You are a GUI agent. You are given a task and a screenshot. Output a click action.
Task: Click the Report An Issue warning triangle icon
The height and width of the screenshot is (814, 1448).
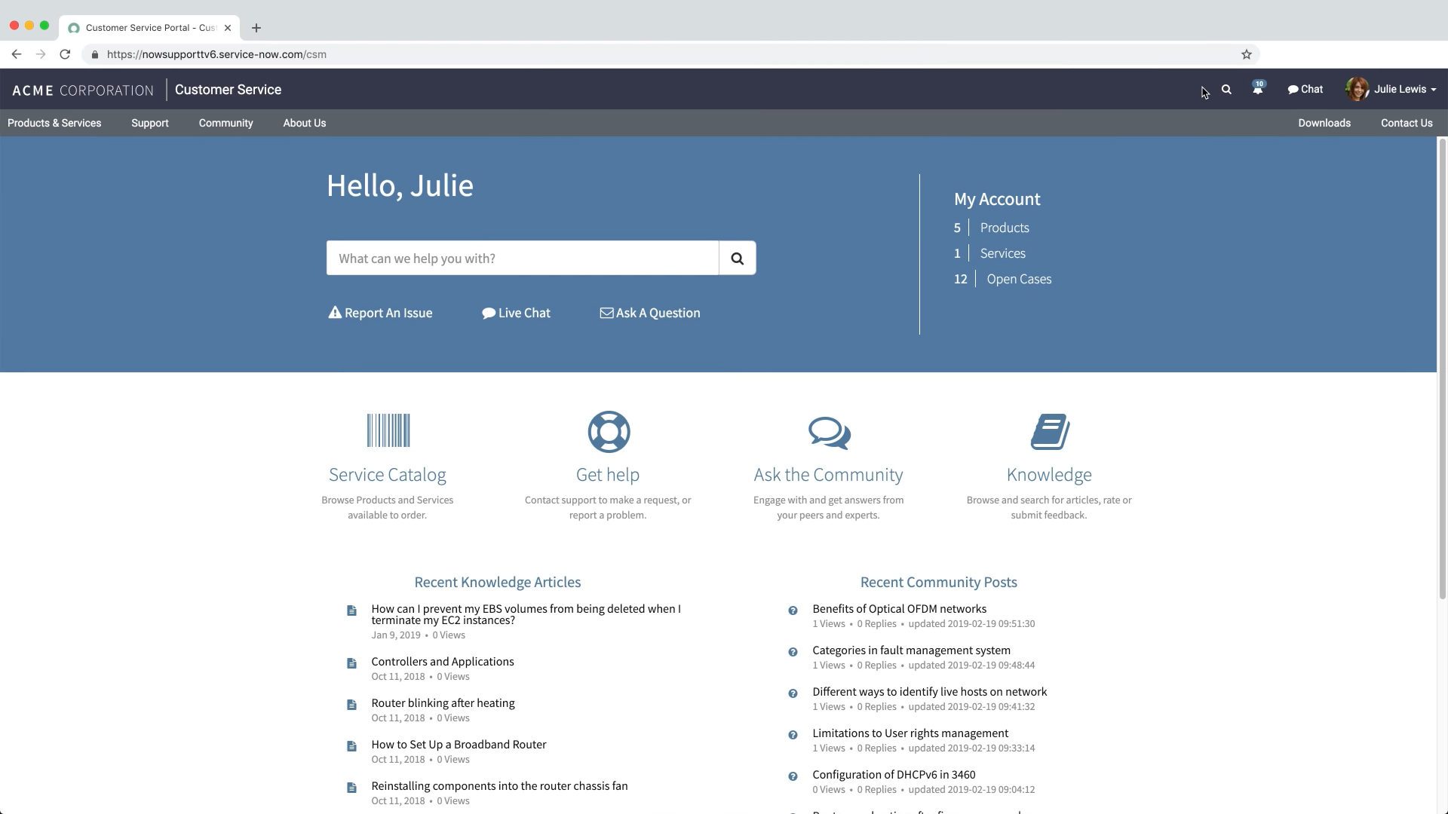(335, 313)
